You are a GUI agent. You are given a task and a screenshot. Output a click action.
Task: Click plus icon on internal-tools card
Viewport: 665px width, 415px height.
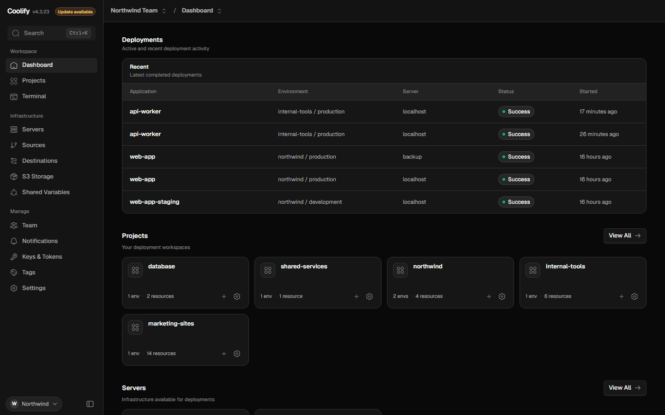click(x=622, y=296)
